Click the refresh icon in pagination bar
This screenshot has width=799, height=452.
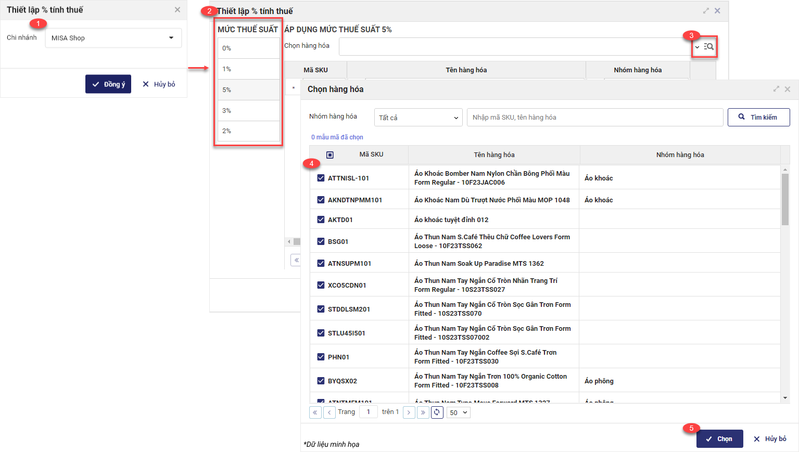(437, 412)
